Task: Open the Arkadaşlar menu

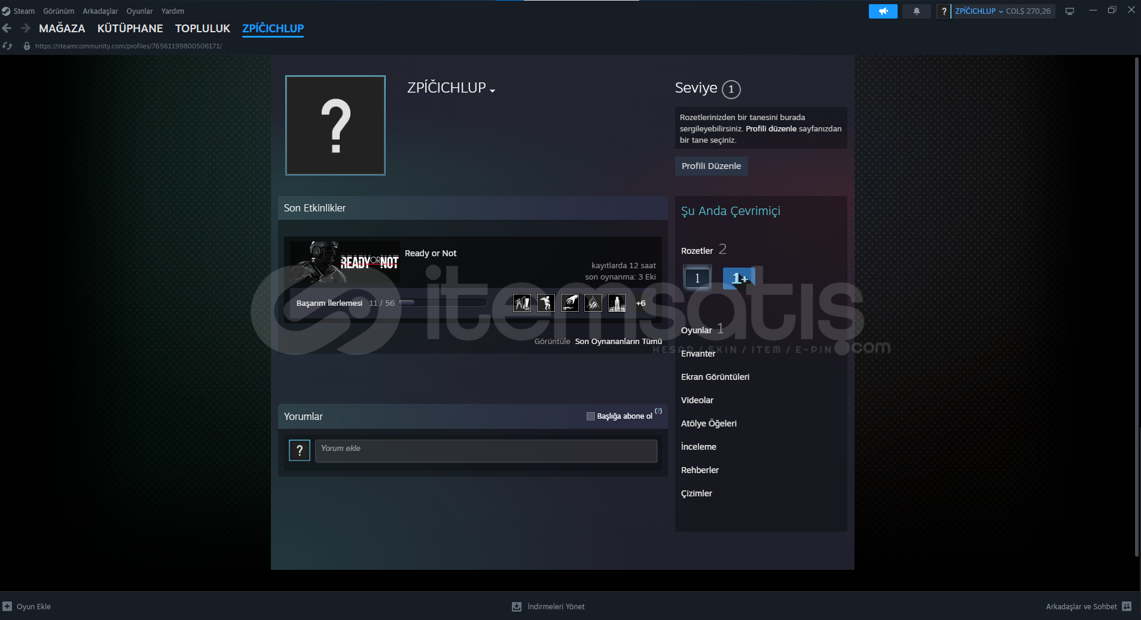Action: coord(100,11)
